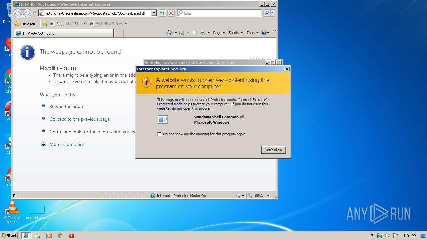427x240 pixels.
Task: Click 'The webpage cannot be found' heading
Action: point(80,52)
